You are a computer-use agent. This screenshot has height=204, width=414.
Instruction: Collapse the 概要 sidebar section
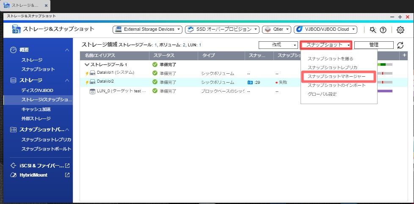(x=67, y=50)
